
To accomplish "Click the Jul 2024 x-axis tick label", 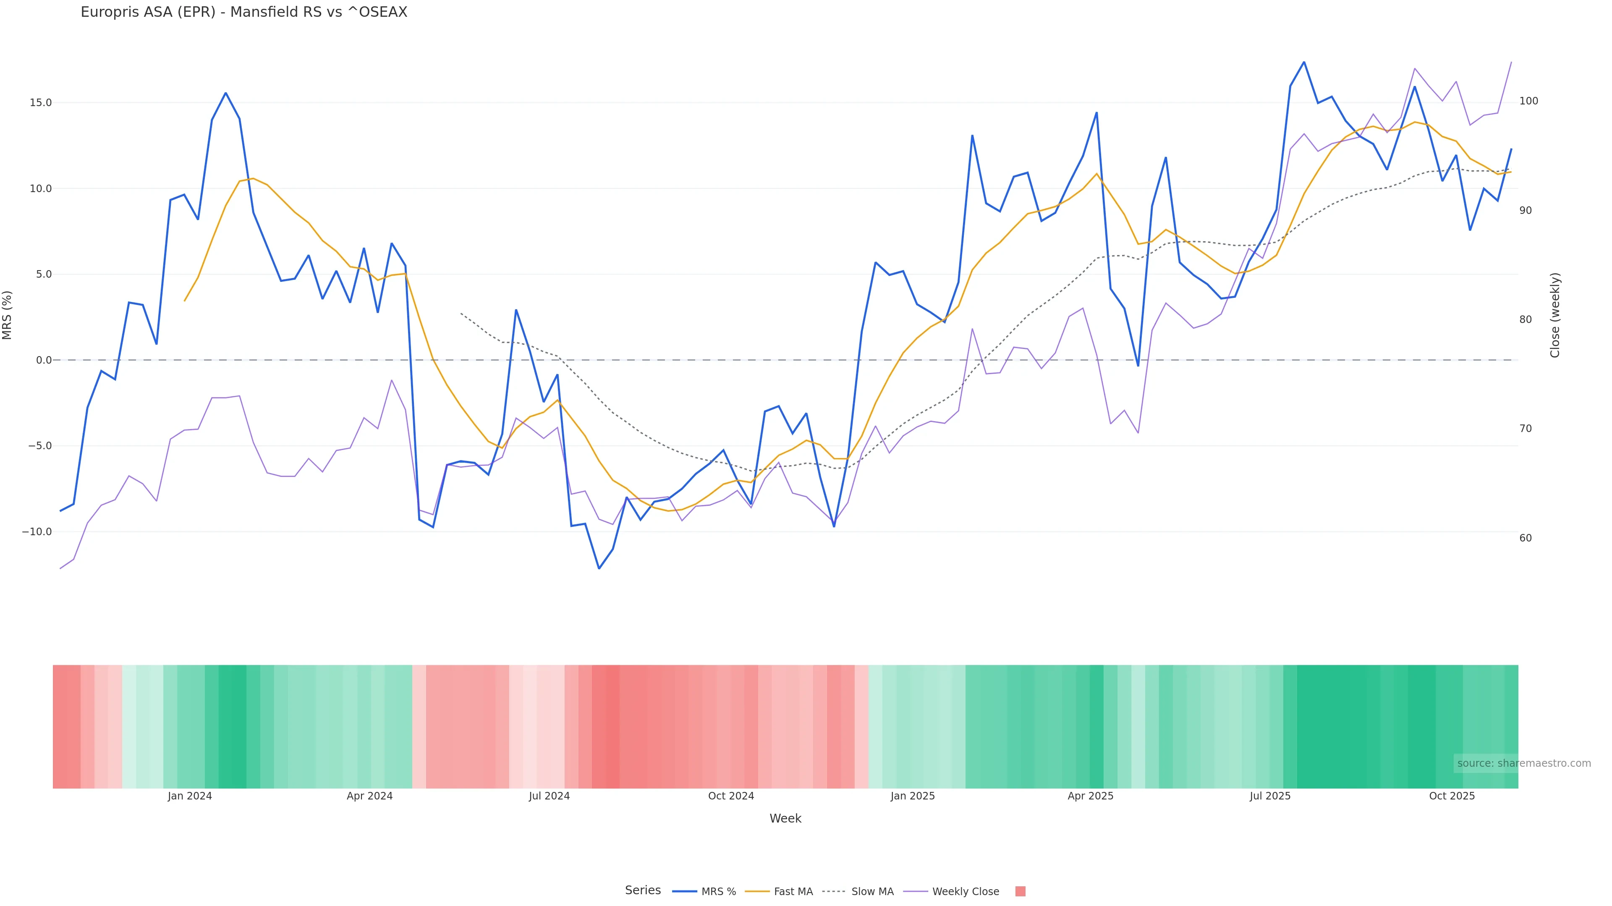I will [549, 796].
